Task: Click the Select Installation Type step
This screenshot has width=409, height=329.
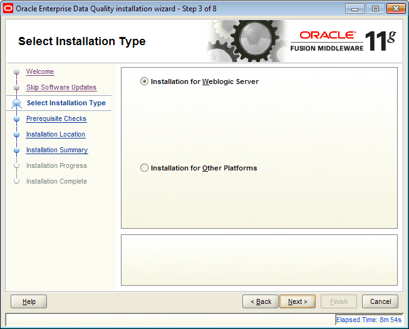Action: [x=66, y=103]
